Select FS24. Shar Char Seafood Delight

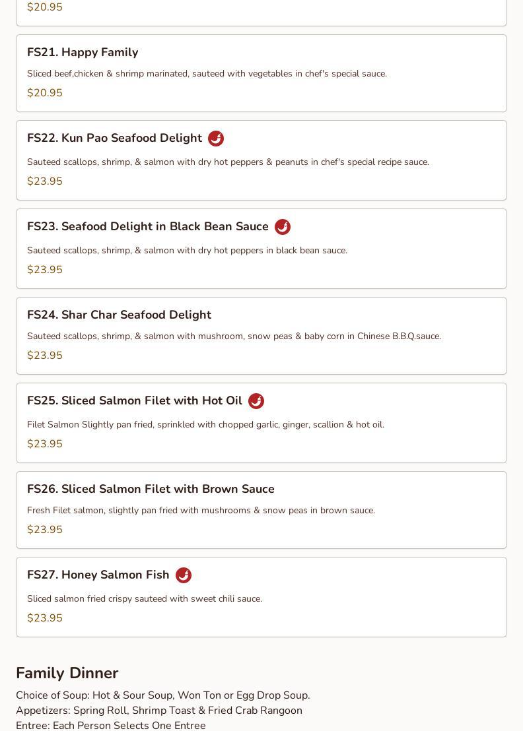[x=119, y=315]
